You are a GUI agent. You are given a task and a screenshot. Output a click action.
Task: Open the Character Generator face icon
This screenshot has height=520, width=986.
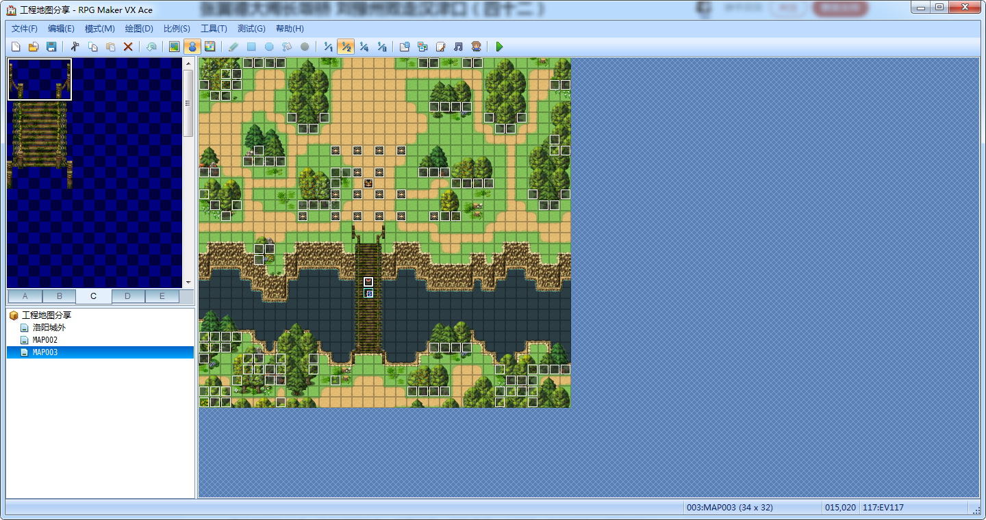tap(476, 47)
